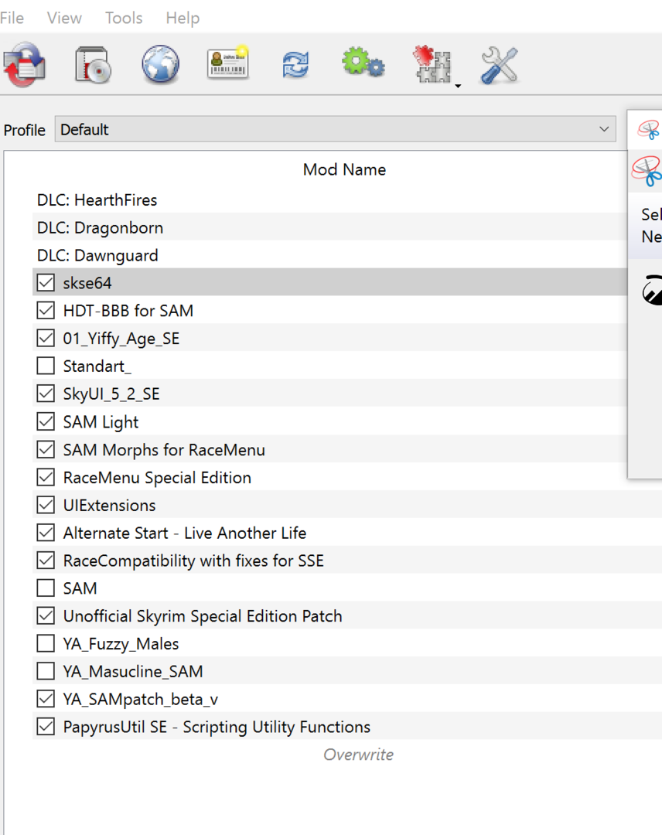
Task: Enable the Standart_ mod checkbox
Action: [46, 366]
